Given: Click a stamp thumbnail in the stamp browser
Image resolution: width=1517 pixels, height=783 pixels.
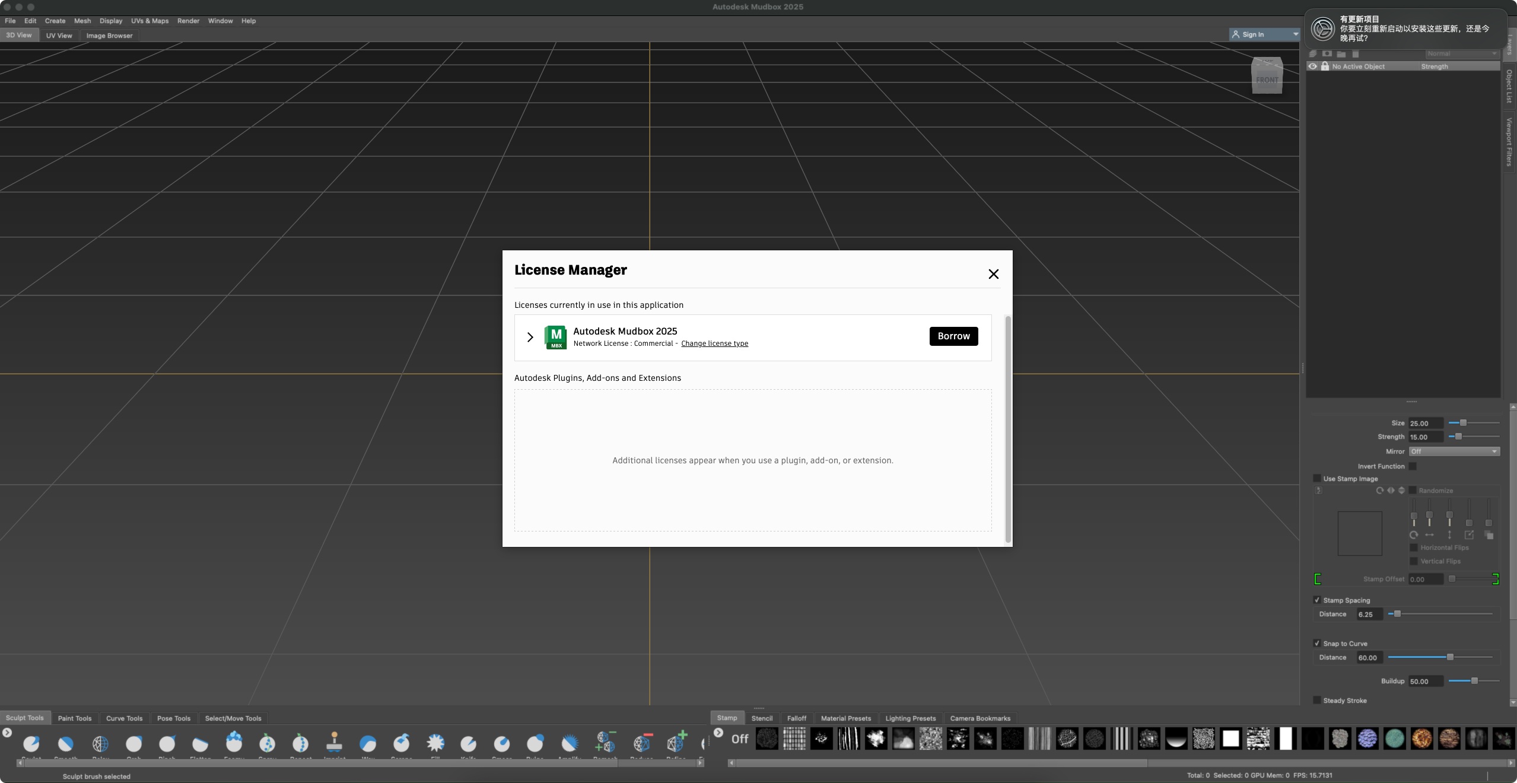Looking at the screenshot, I should [x=765, y=738].
